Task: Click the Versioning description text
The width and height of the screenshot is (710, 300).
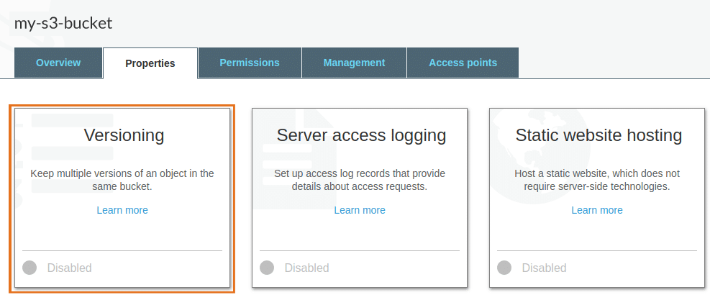Action: (122, 180)
